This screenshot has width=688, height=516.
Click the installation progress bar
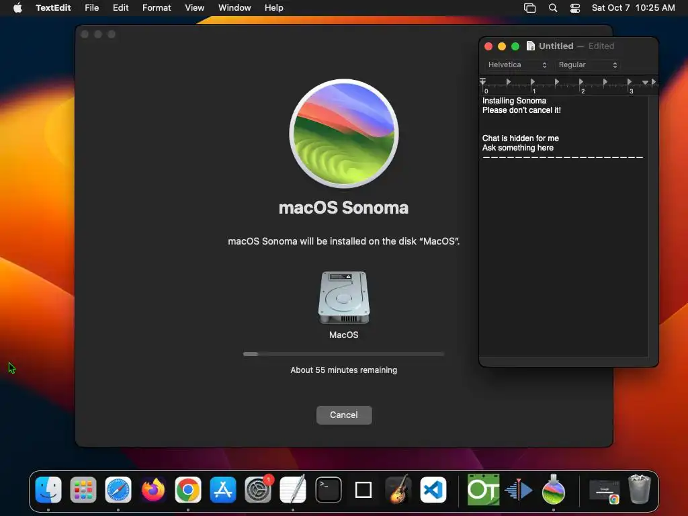coord(343,353)
